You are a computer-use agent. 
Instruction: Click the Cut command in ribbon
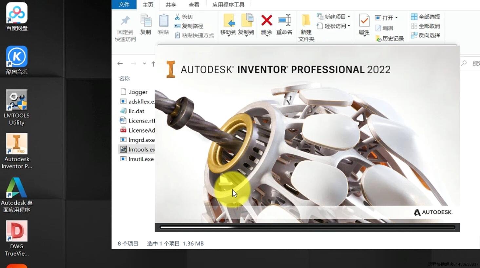(184, 17)
